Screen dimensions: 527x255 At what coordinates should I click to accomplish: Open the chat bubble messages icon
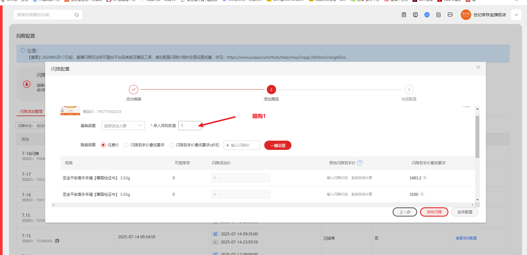coord(450,15)
